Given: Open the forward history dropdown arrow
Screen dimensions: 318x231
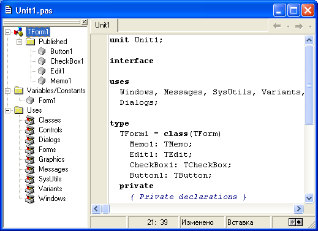Looking at the screenshot, I should coord(310,26).
